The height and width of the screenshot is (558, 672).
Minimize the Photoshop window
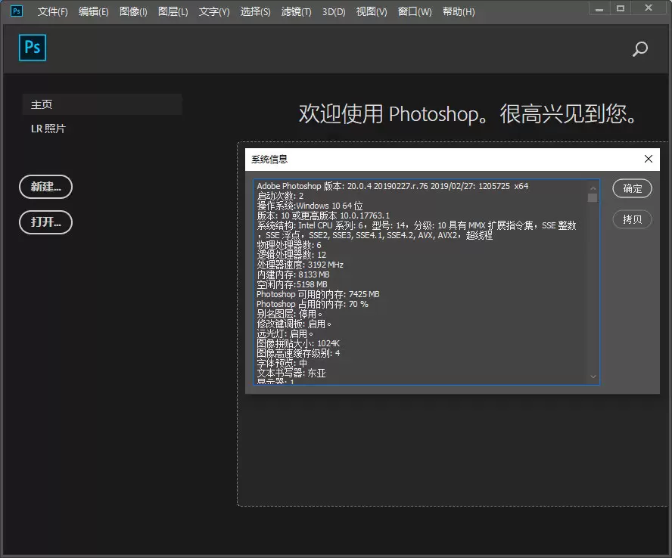pyautogui.click(x=599, y=8)
